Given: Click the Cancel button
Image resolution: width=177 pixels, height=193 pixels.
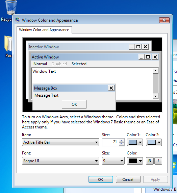Looking at the screenshot, I should [x=128, y=179].
